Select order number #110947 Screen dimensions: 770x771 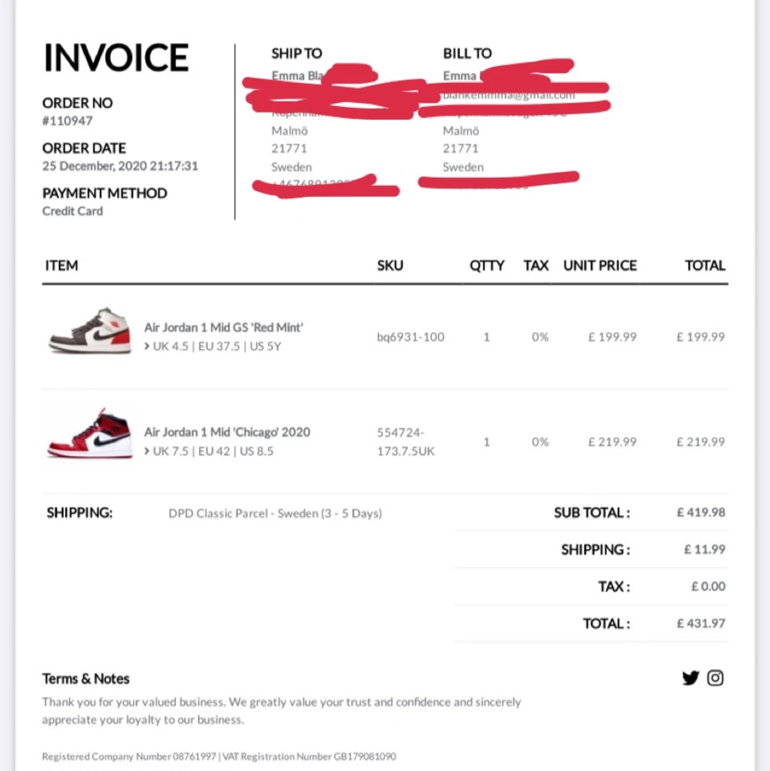[67, 121]
